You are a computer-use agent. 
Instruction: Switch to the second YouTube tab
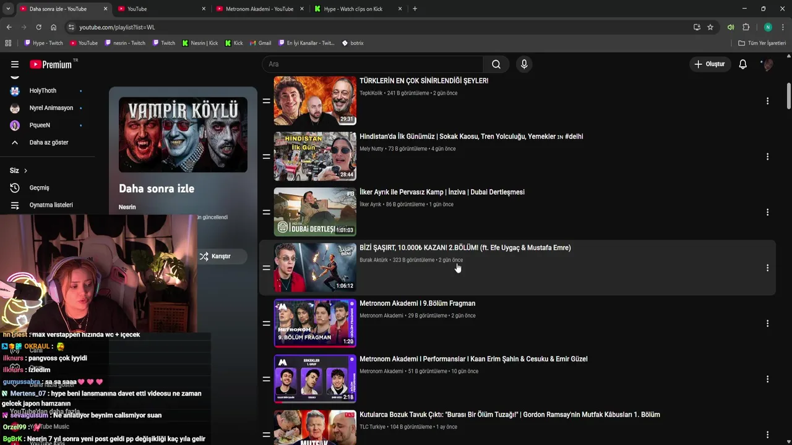click(x=161, y=9)
